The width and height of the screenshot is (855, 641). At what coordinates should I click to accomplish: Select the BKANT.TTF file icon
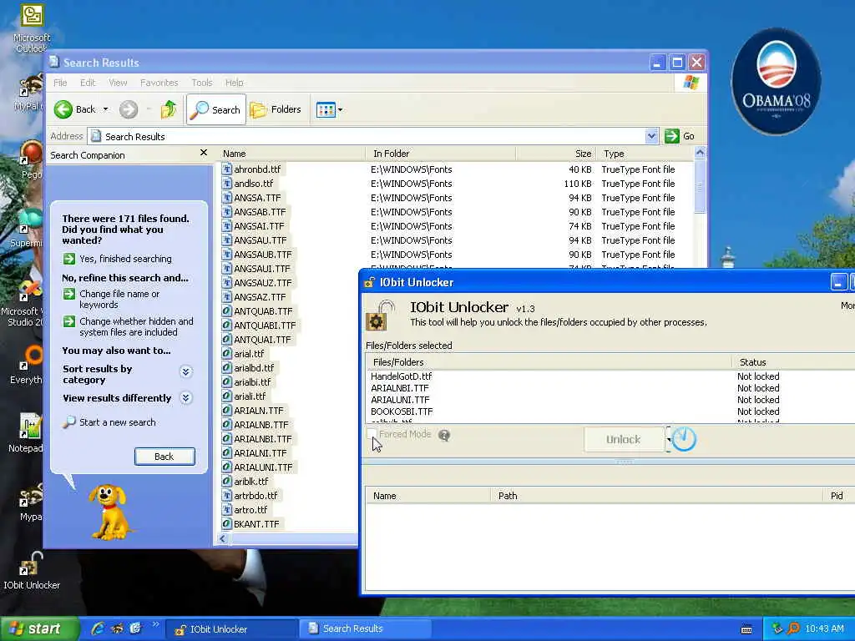click(227, 524)
